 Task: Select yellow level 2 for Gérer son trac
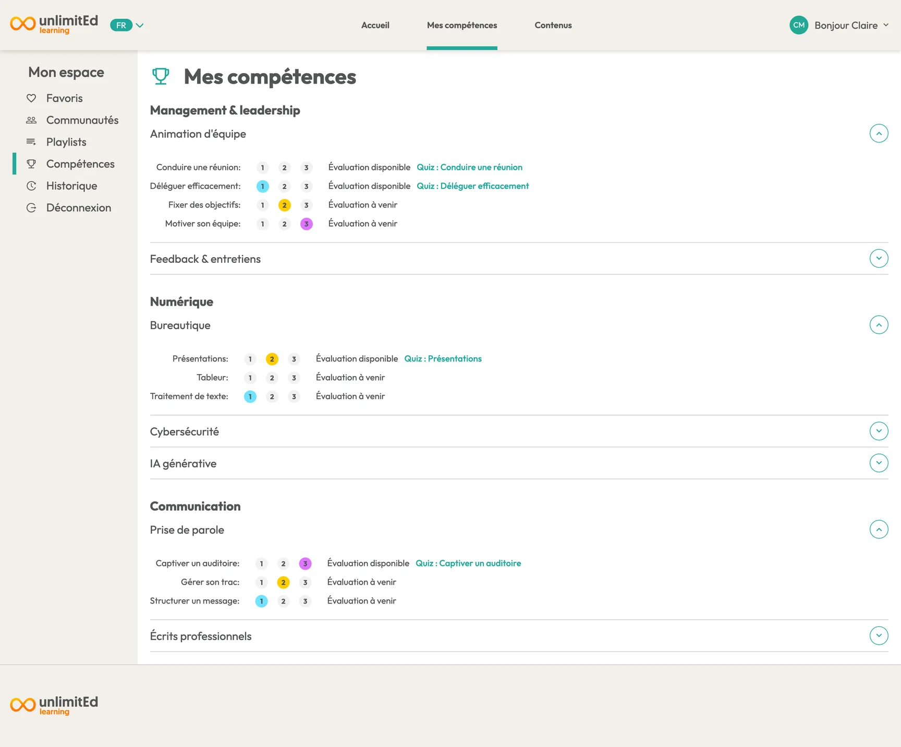284,582
